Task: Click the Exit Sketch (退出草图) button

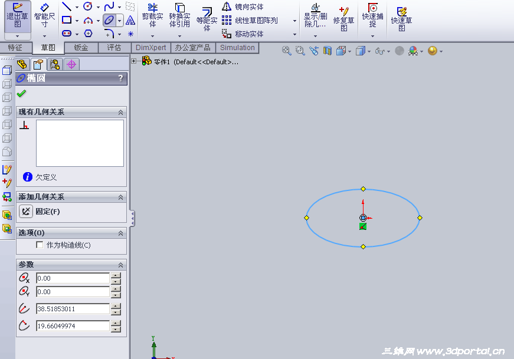Action: pos(17,16)
